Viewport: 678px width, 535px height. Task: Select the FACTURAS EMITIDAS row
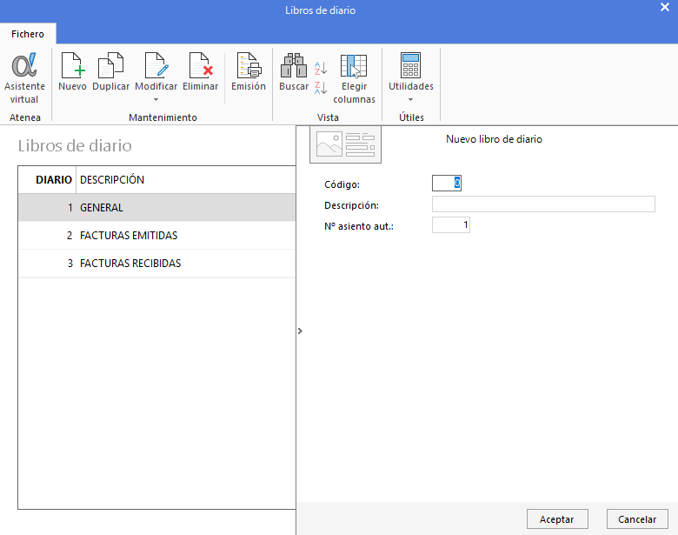157,236
